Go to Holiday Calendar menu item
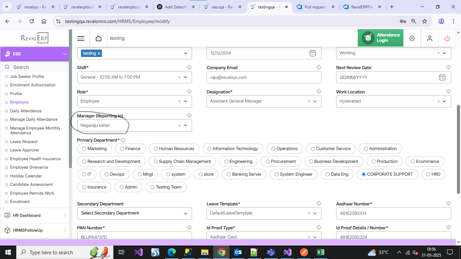This screenshot has height=259, width=461. 26,176
